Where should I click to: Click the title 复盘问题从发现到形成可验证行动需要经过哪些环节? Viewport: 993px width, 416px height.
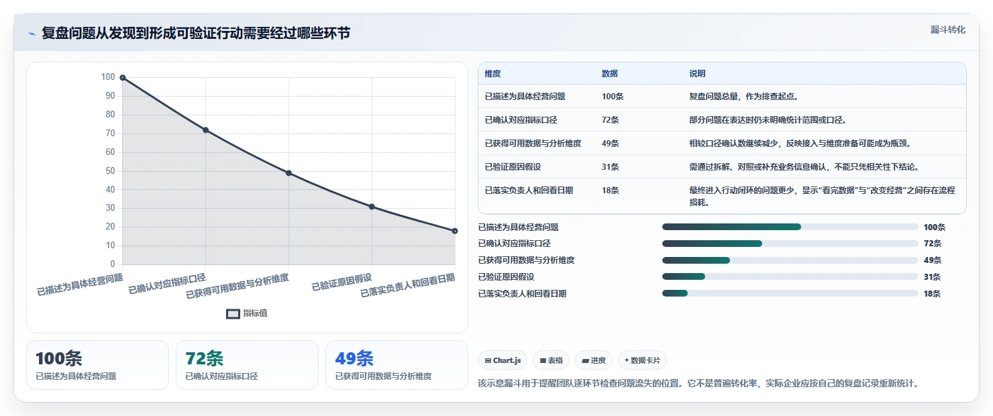coord(196,33)
